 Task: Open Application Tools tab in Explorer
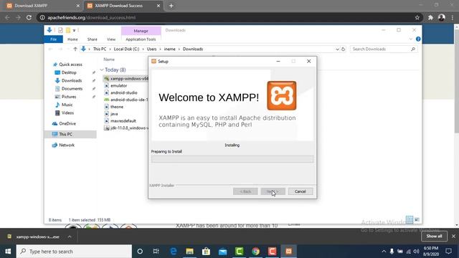141,39
